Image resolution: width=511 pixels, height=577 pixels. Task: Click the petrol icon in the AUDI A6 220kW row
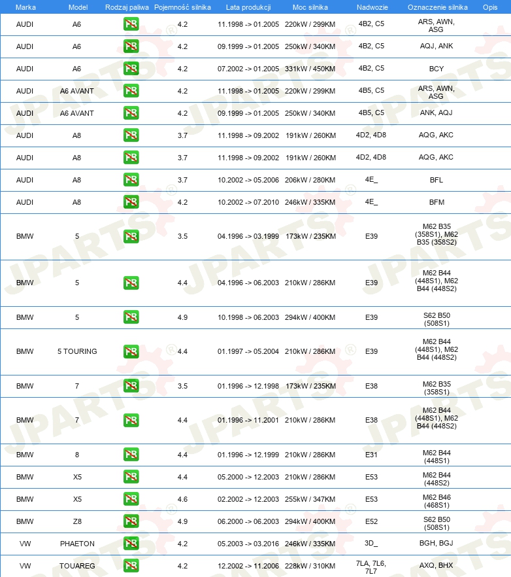[x=131, y=24]
